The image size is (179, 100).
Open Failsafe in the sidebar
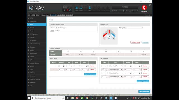point(37,37)
